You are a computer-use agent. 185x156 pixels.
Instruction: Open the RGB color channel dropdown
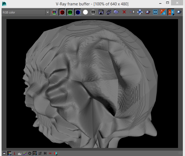coord(48,12)
